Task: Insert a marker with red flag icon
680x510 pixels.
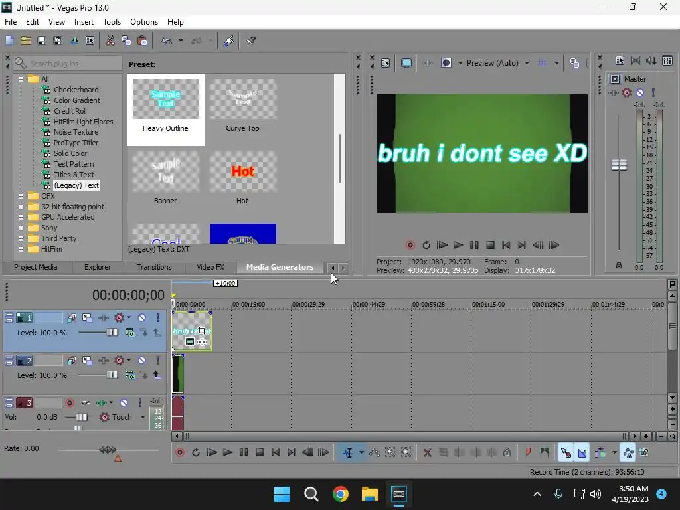Action: [x=528, y=453]
